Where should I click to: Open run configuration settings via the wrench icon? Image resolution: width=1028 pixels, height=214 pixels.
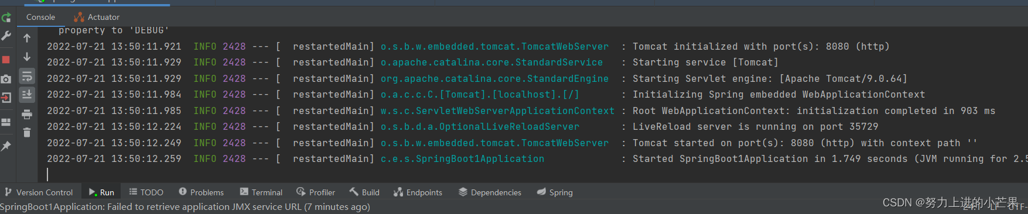coord(6,36)
